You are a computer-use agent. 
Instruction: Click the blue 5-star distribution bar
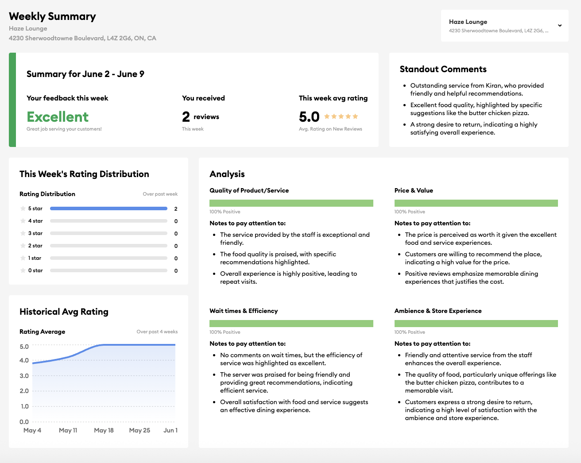tap(108, 208)
